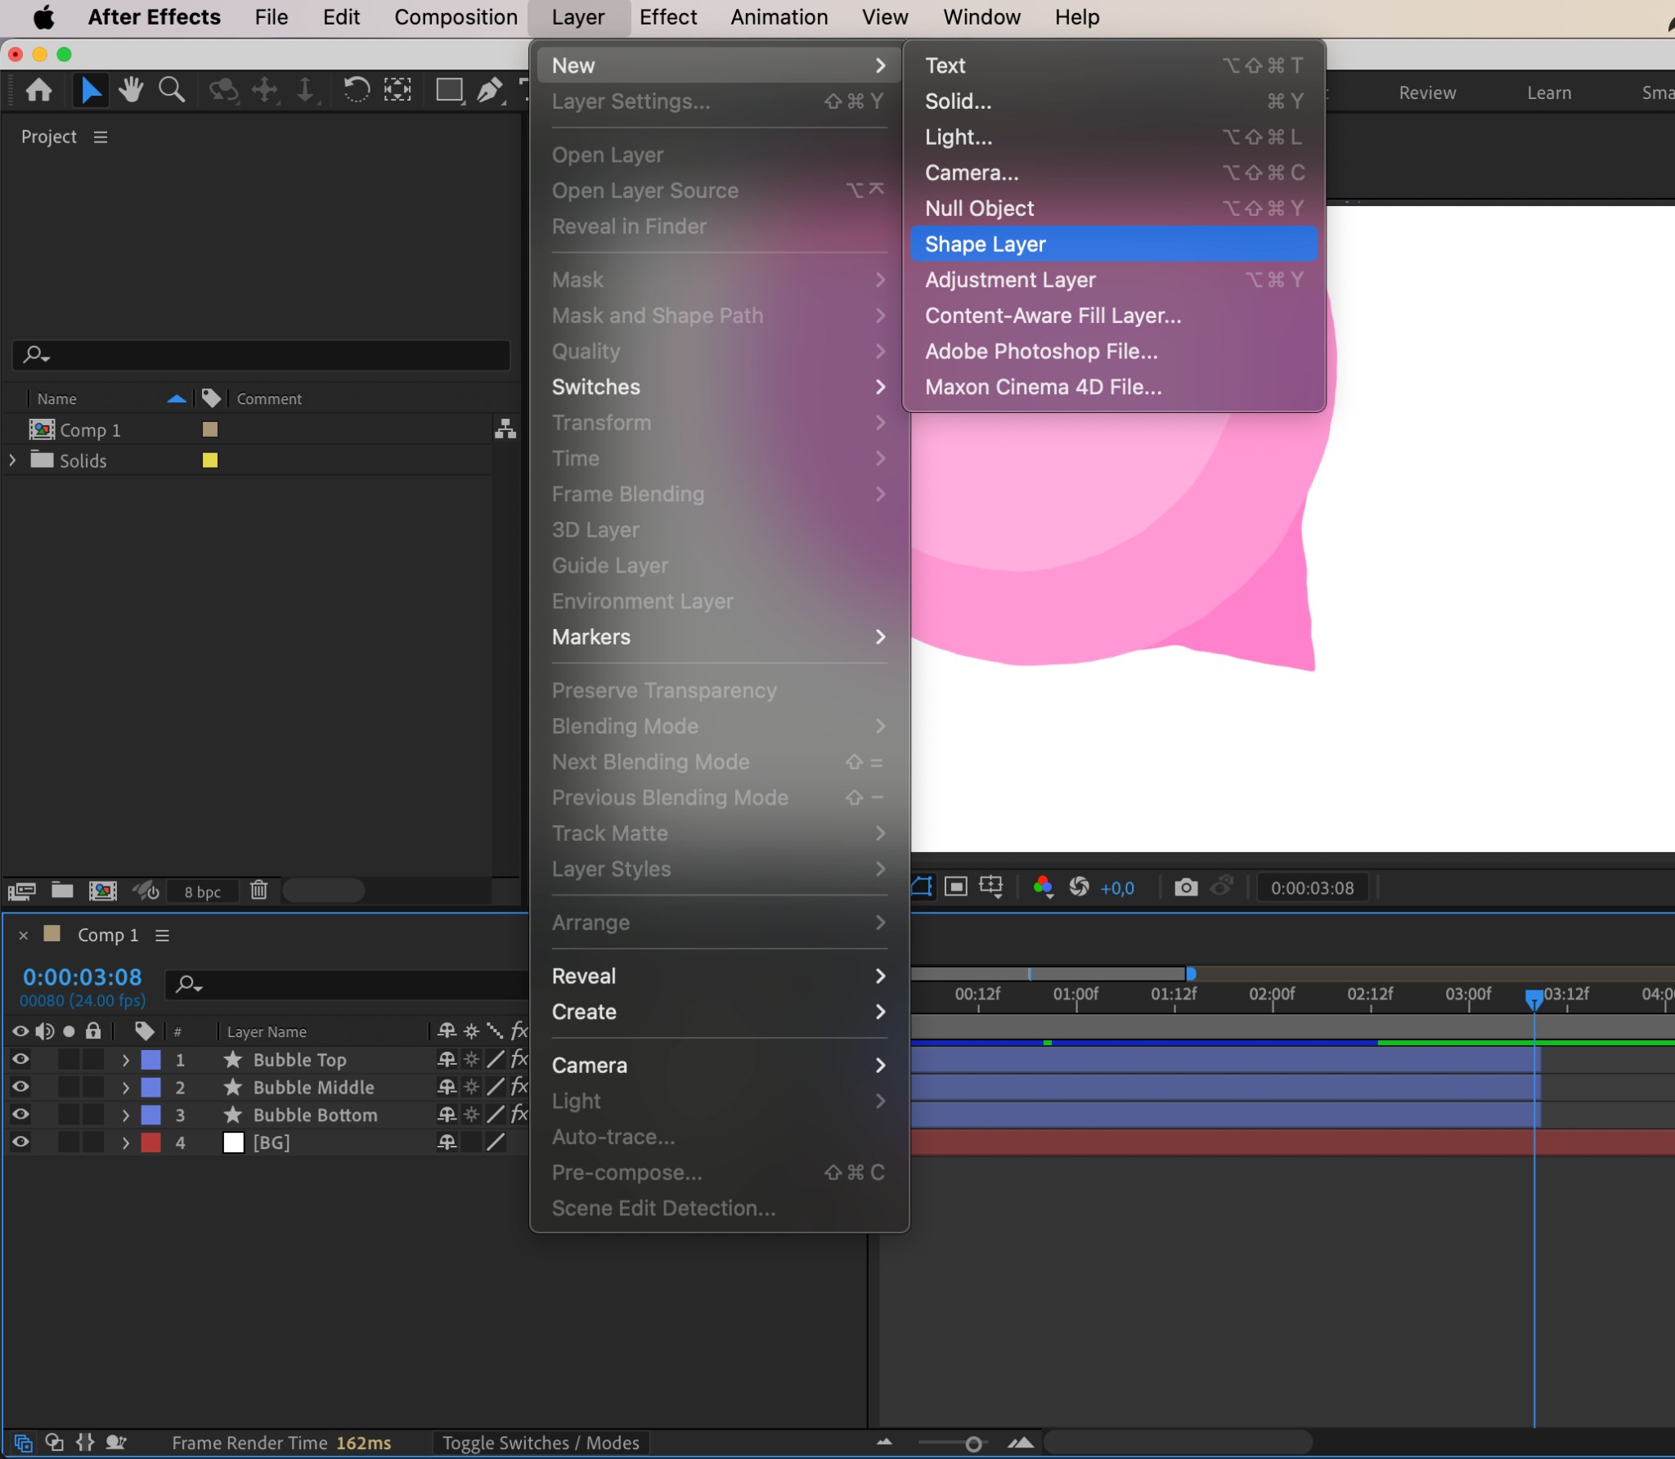Hide the Bubble Middle layer
Viewport: 1675px width, 1459px height.
click(x=20, y=1087)
